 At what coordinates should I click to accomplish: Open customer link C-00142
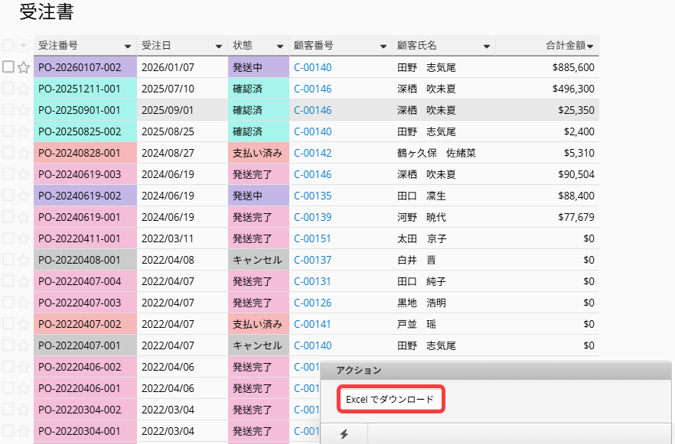click(x=313, y=153)
